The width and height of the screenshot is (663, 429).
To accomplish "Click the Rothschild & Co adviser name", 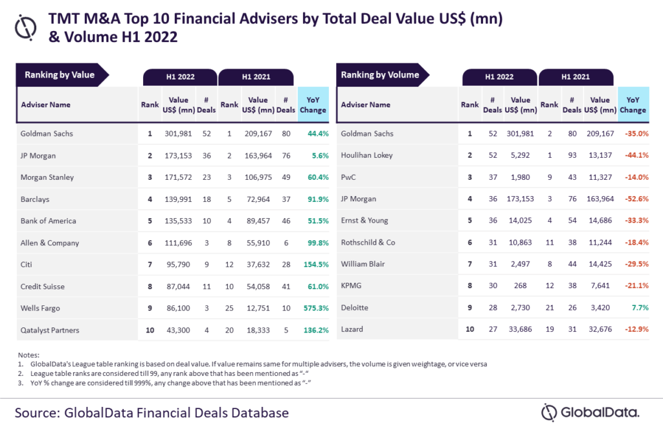I will tap(368, 243).
